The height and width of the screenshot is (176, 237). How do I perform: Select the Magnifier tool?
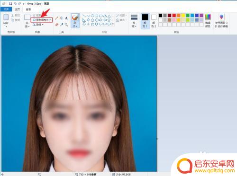(66, 25)
